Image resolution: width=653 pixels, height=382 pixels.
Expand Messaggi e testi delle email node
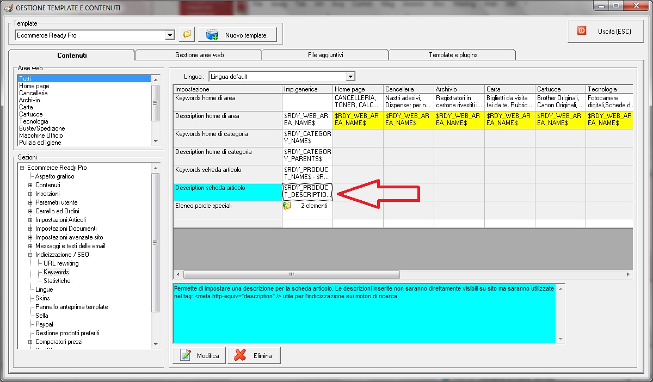pos(30,246)
